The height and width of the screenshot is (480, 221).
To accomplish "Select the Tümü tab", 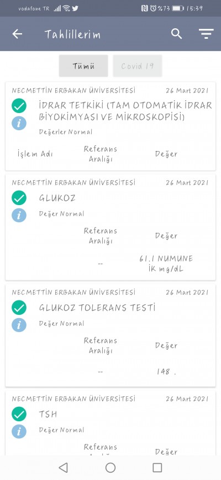I will point(83,66).
